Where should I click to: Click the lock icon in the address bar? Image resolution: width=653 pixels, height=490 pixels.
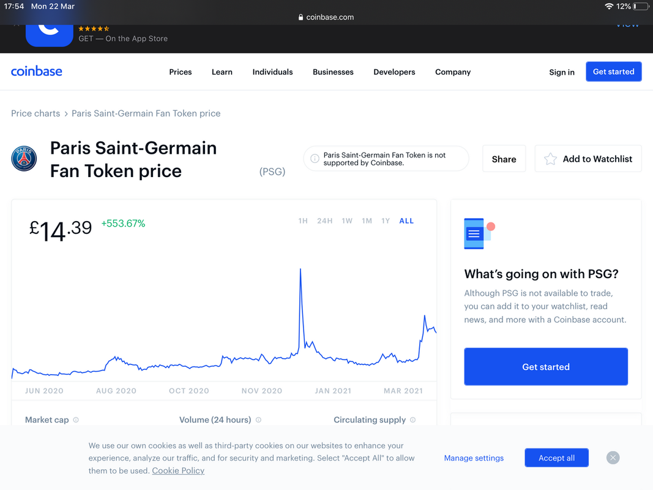coord(300,17)
